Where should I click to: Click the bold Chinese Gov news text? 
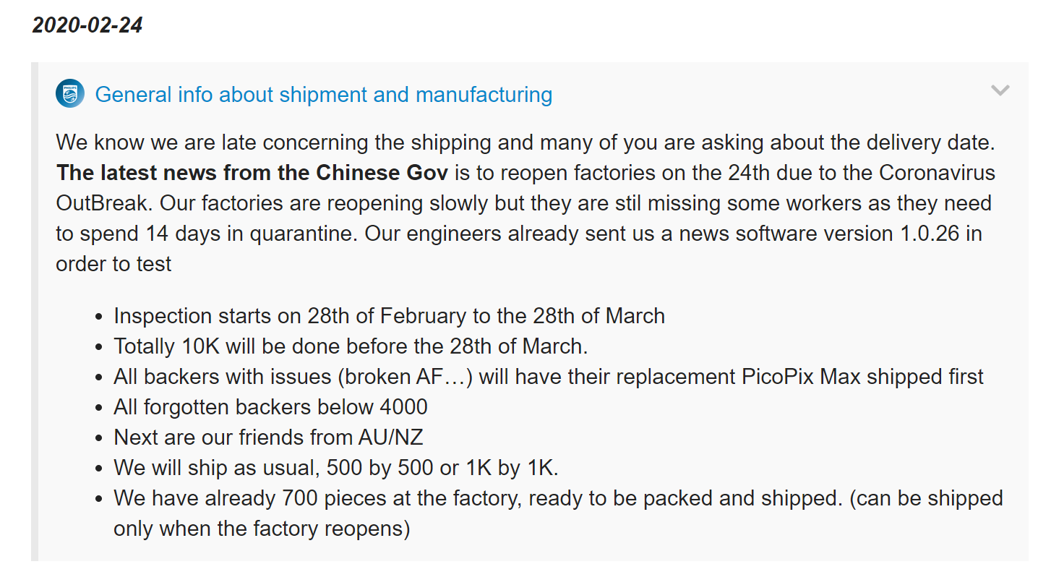(252, 173)
